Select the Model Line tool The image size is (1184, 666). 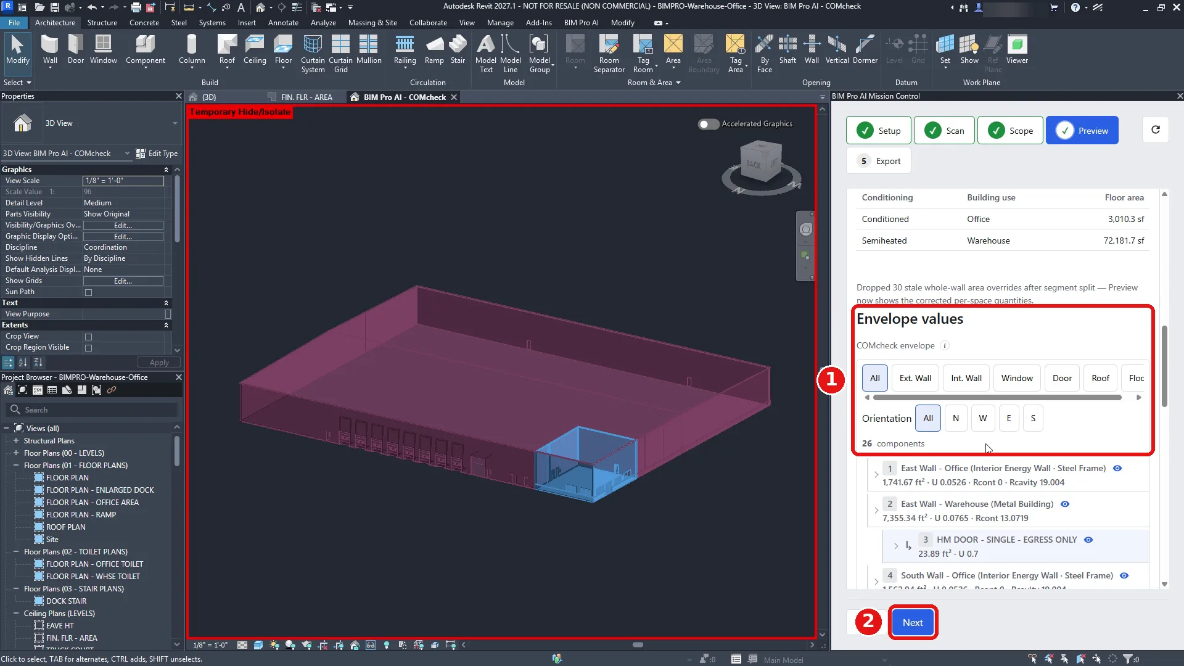click(x=511, y=53)
